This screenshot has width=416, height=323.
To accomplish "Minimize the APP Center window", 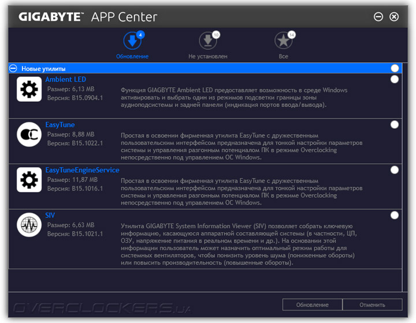I will tap(378, 17).
